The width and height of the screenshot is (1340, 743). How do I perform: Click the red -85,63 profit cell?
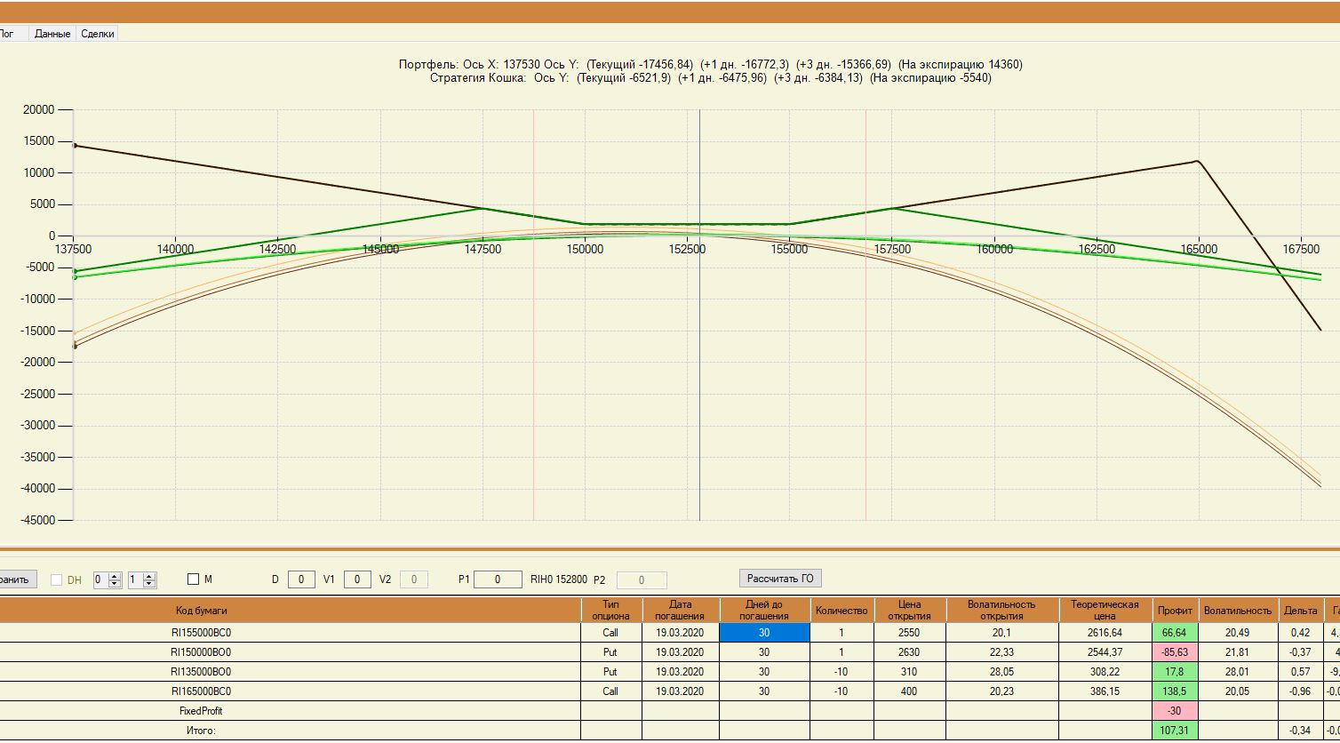(1175, 652)
